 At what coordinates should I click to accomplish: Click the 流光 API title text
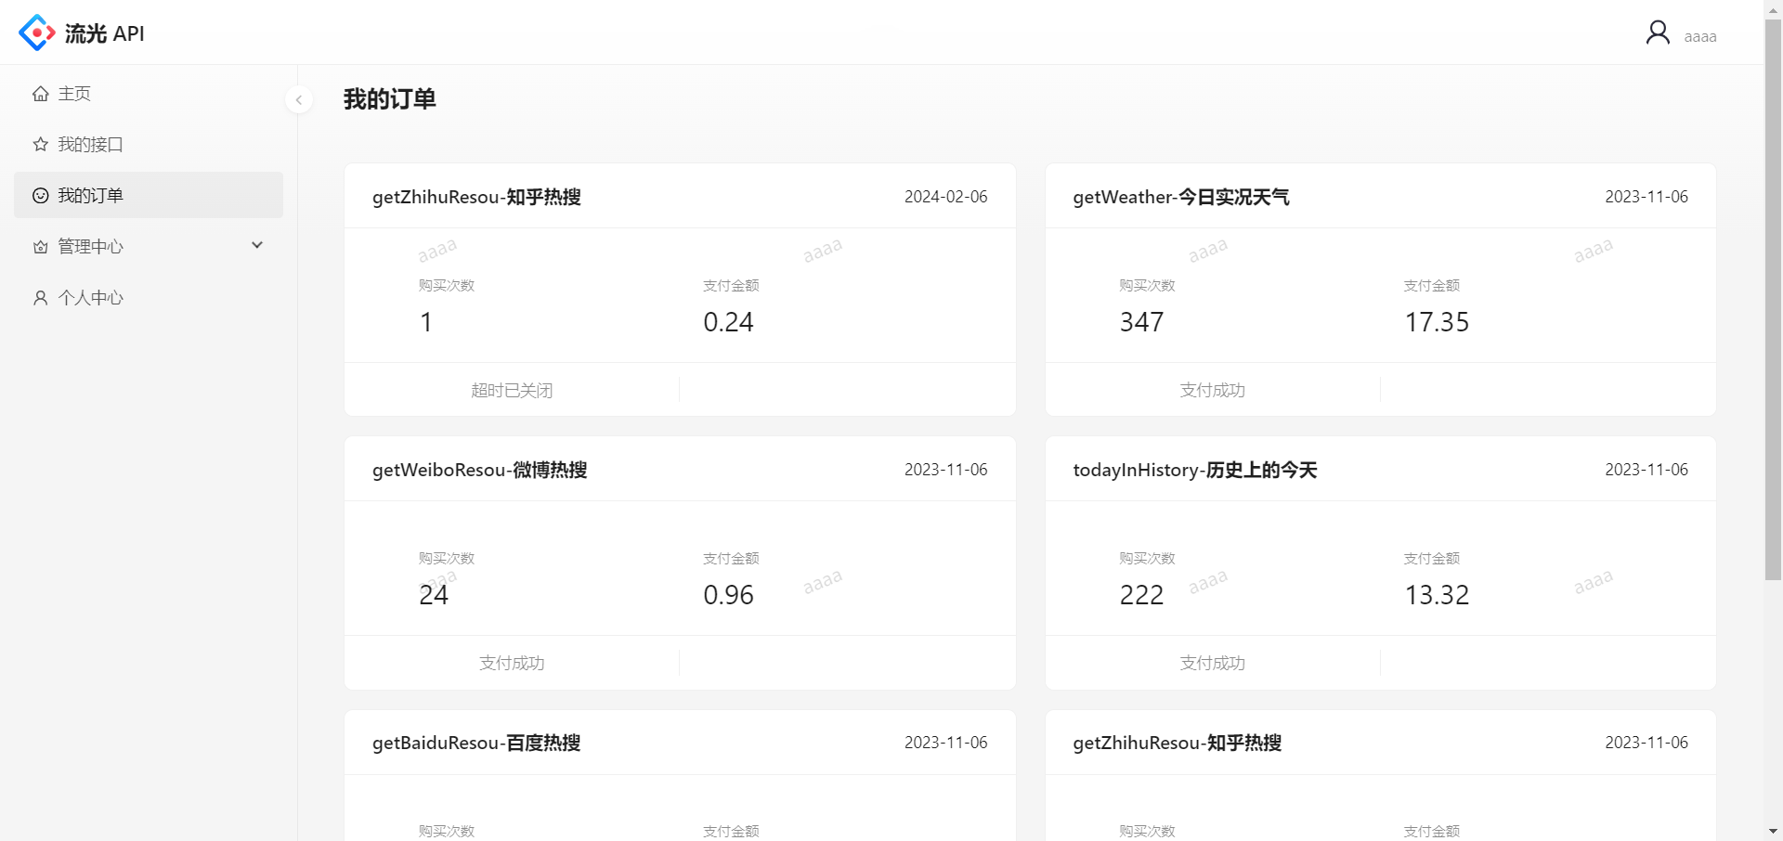(x=105, y=33)
